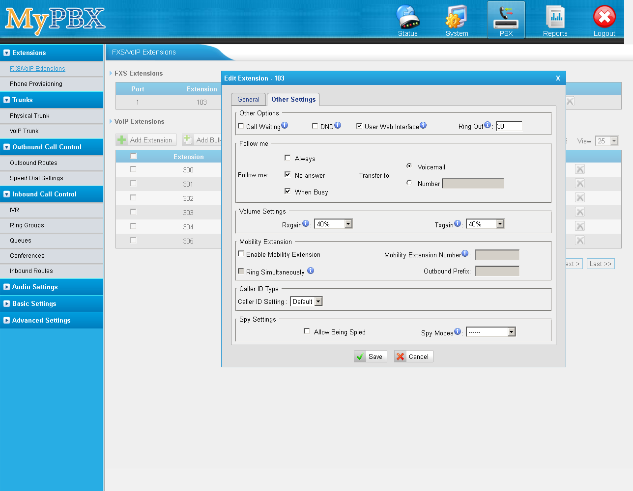
Task: Click delete icon for extension 302 row
Action: click(580, 198)
